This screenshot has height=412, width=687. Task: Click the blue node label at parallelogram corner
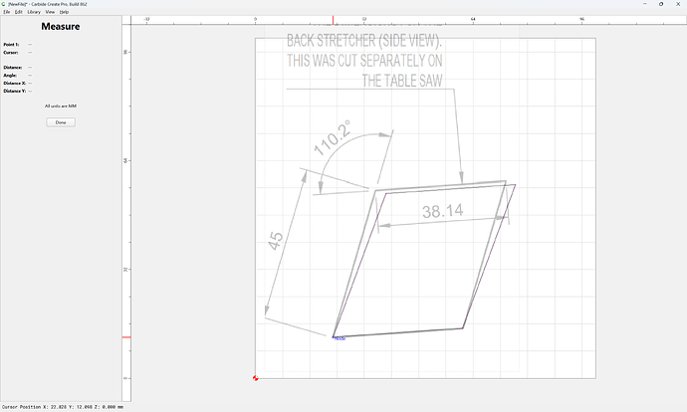coord(340,338)
